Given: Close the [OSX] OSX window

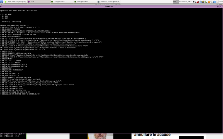Looking at the screenshot, I should (x=221, y=6).
